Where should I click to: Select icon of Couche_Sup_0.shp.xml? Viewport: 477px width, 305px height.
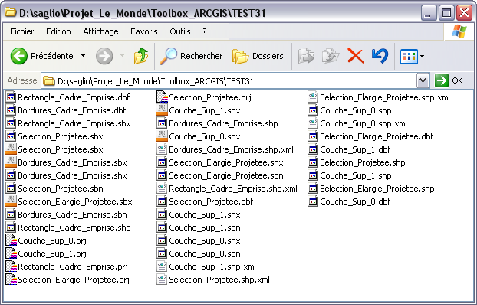pyautogui.click(x=313, y=123)
